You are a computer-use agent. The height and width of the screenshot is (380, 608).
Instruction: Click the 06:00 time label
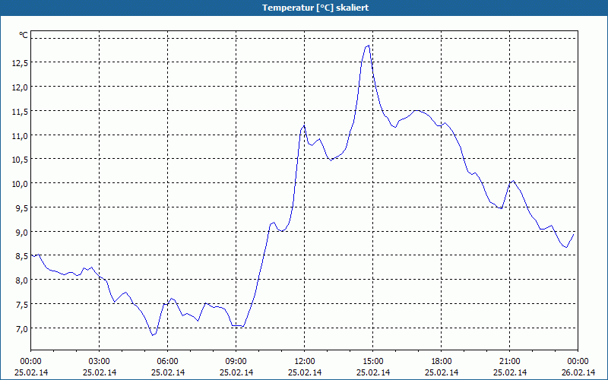[x=167, y=362]
